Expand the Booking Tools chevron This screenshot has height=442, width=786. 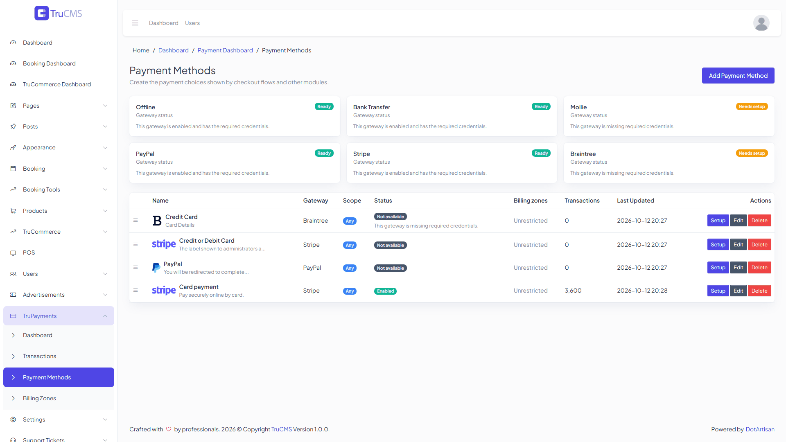[x=105, y=189]
